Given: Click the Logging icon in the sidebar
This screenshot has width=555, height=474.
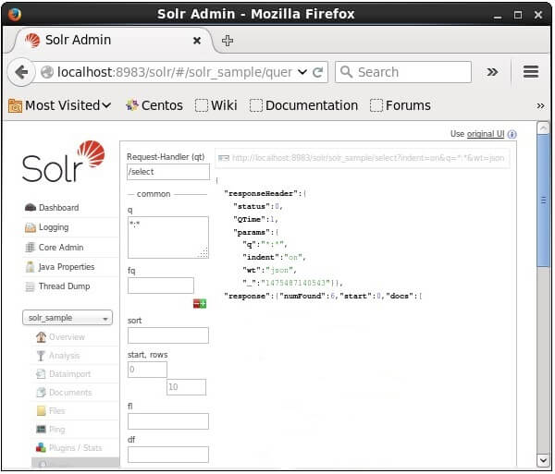Looking at the screenshot, I should [31, 227].
